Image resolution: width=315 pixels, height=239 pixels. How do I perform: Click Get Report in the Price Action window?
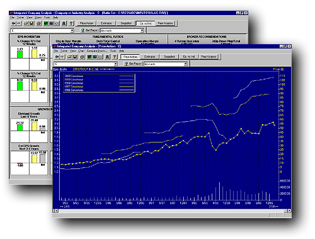(x=133, y=64)
